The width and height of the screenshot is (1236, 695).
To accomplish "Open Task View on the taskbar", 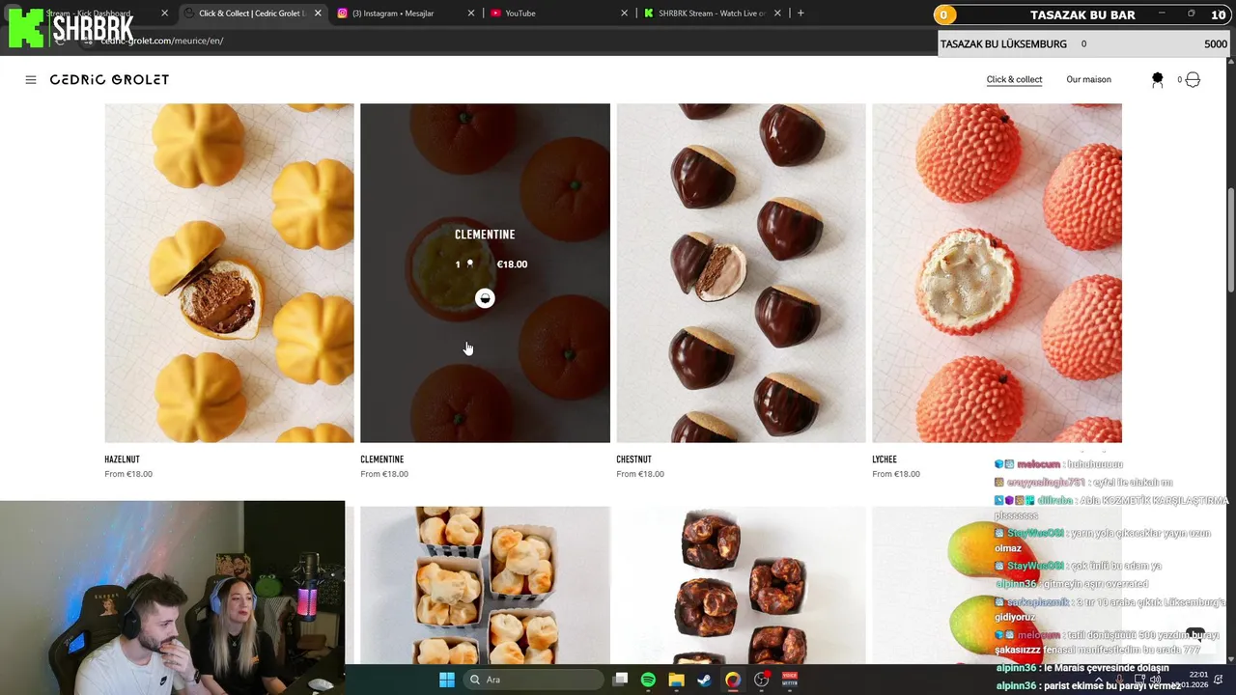I will pyautogui.click(x=621, y=680).
